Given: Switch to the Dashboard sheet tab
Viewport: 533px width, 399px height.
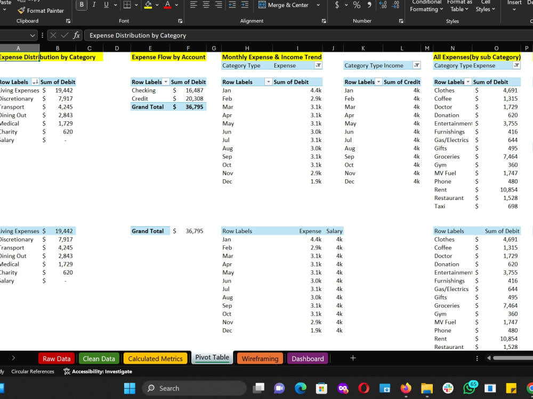Looking at the screenshot, I should tap(308, 358).
